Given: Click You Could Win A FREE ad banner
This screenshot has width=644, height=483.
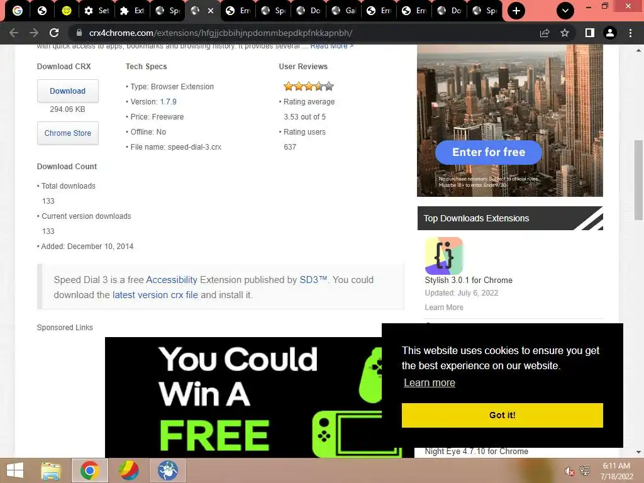Looking at the screenshot, I should pos(243,397).
